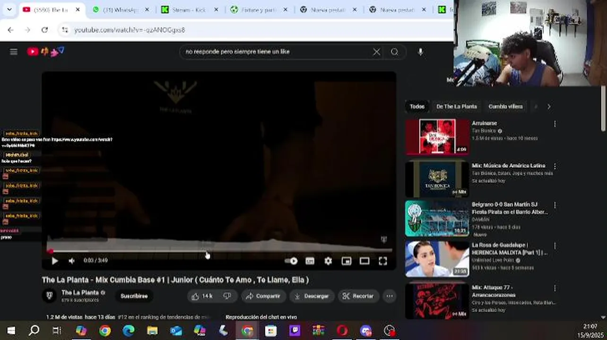607x340 pixels.
Task: Enter fullscreen mode in player
Action: coord(383,261)
